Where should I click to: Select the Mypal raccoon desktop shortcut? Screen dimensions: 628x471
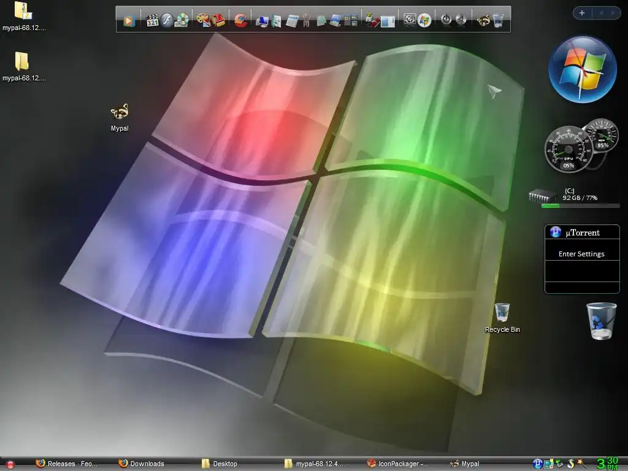pos(120,117)
